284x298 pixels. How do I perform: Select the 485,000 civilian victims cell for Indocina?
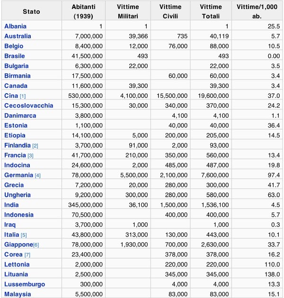click(x=170, y=165)
